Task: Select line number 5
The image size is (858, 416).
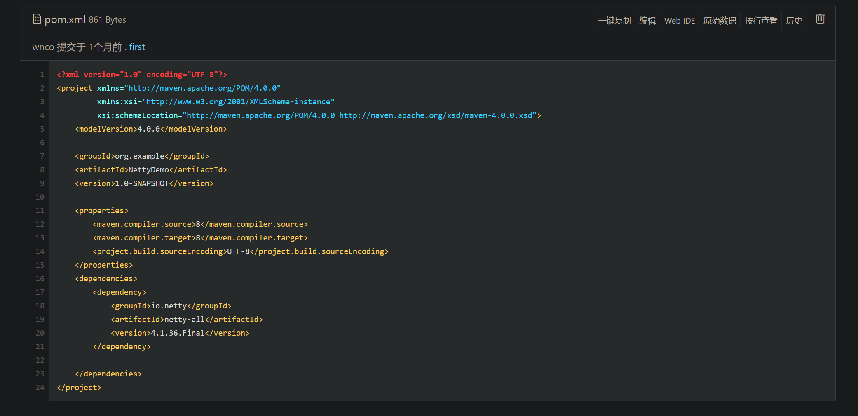Action: tap(42, 129)
